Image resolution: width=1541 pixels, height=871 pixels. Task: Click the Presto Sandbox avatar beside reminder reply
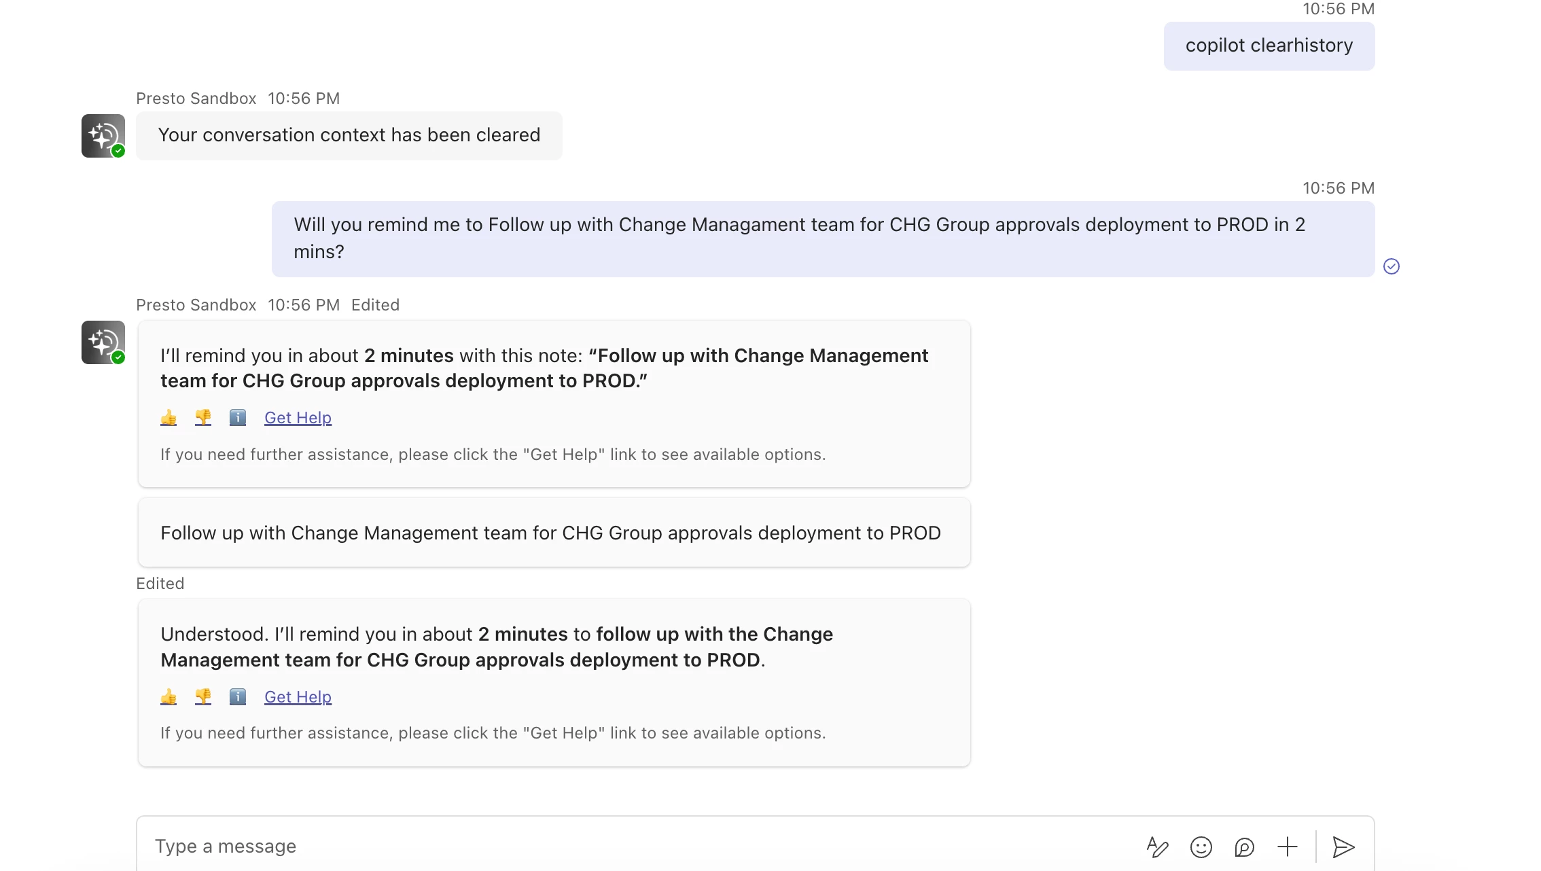click(103, 342)
